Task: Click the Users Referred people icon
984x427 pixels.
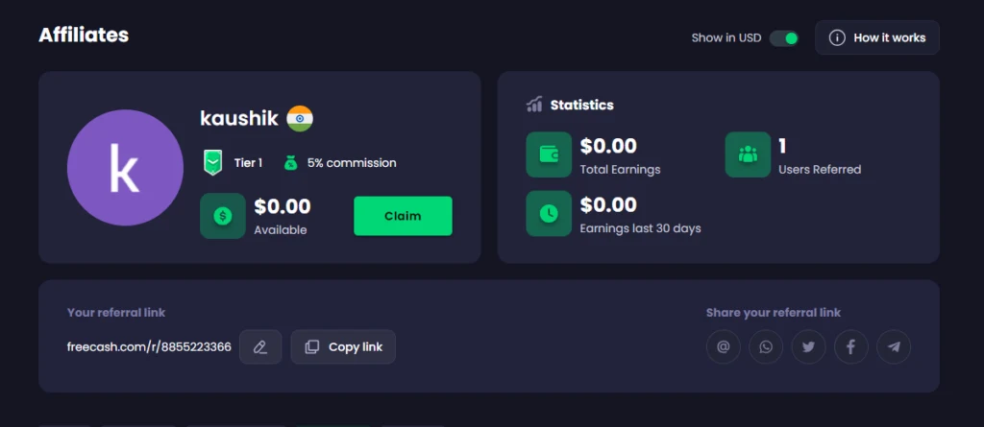Action: (748, 154)
